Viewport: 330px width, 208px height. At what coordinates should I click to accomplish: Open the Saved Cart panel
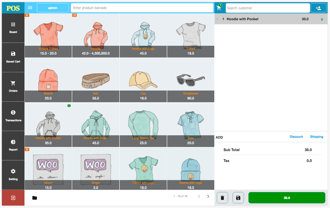tap(13, 57)
